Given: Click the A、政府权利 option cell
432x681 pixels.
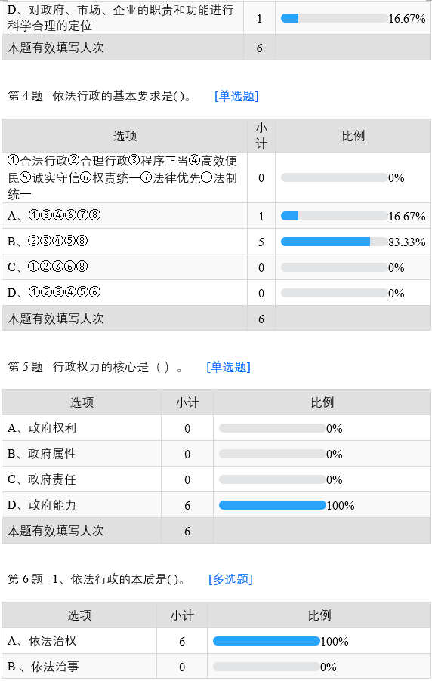Looking at the screenshot, I should [x=82, y=428].
